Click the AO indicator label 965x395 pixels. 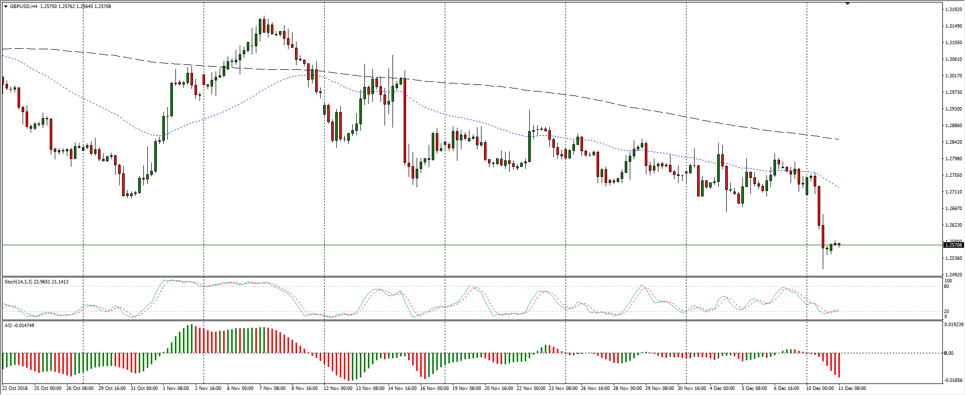tap(8, 326)
